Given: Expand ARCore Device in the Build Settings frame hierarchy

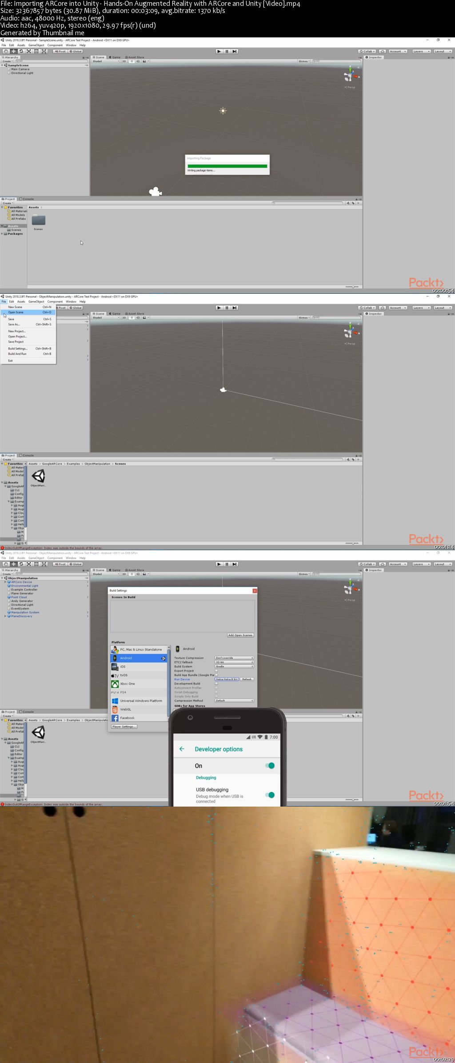Looking at the screenshot, I should 5,582.
